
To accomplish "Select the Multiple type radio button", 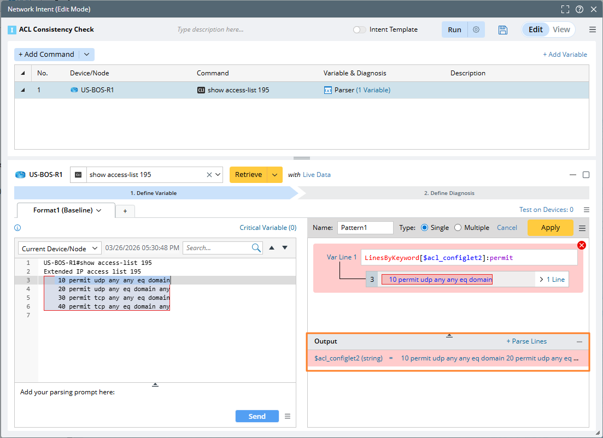I will tap(458, 228).
